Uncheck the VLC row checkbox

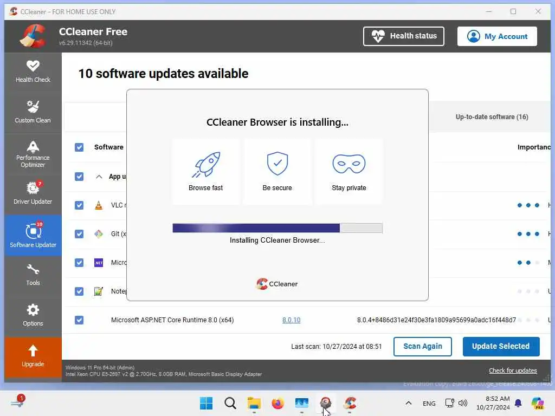coord(79,205)
